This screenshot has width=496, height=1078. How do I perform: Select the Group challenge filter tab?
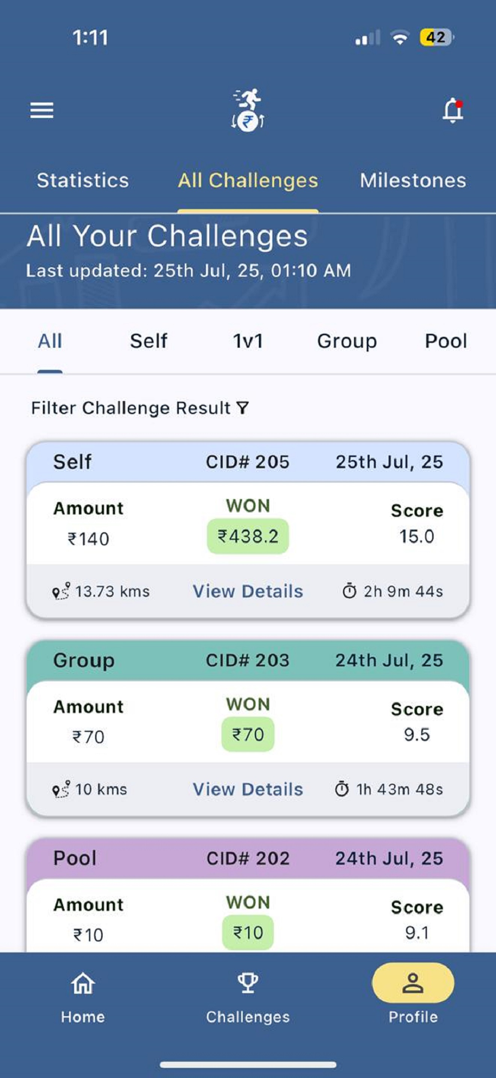[347, 341]
